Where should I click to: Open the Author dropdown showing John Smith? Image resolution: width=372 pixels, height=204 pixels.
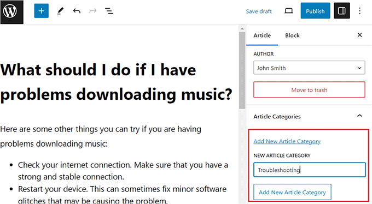coord(309,68)
